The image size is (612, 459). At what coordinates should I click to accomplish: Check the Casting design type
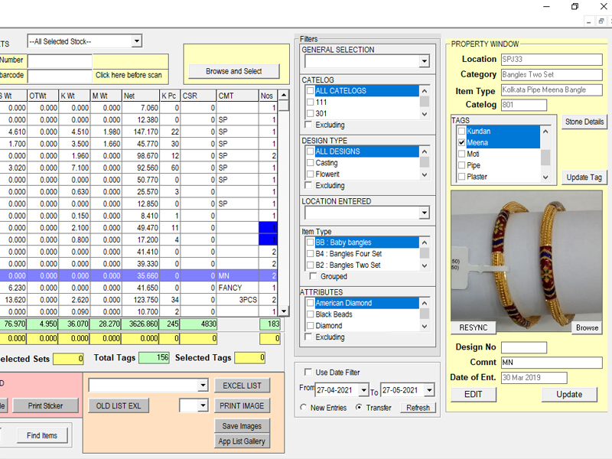point(311,162)
